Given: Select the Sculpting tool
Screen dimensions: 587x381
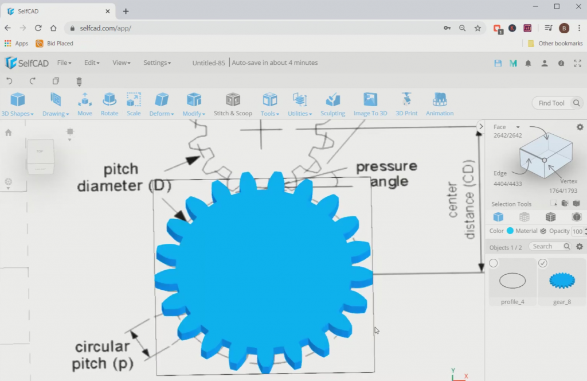Looking at the screenshot, I should 332,104.
